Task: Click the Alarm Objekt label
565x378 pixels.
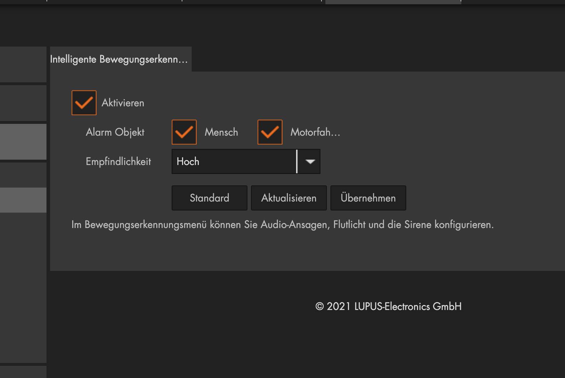Action: pos(115,132)
